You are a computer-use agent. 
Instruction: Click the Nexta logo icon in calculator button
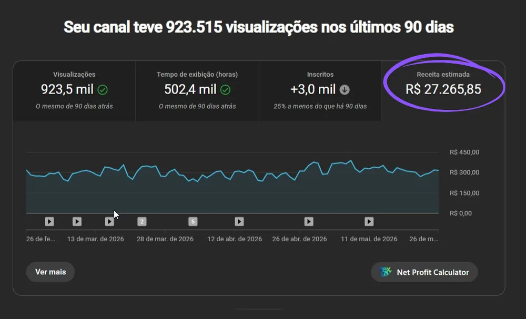click(385, 272)
